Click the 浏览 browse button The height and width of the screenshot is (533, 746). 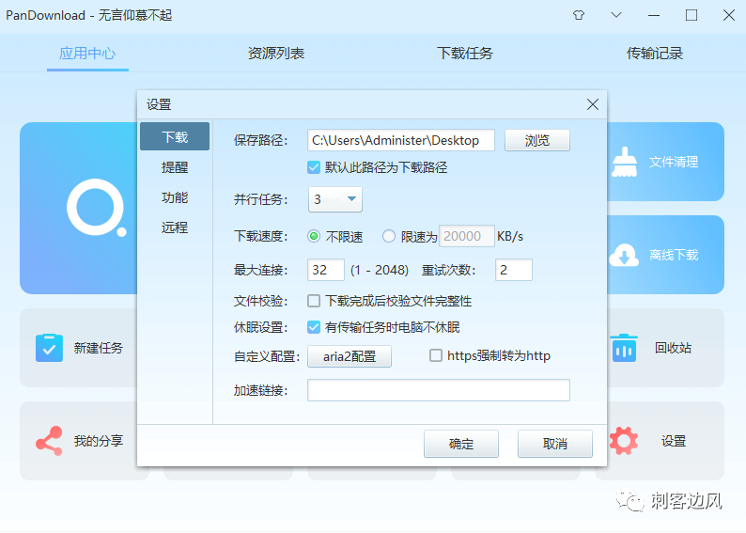(537, 140)
